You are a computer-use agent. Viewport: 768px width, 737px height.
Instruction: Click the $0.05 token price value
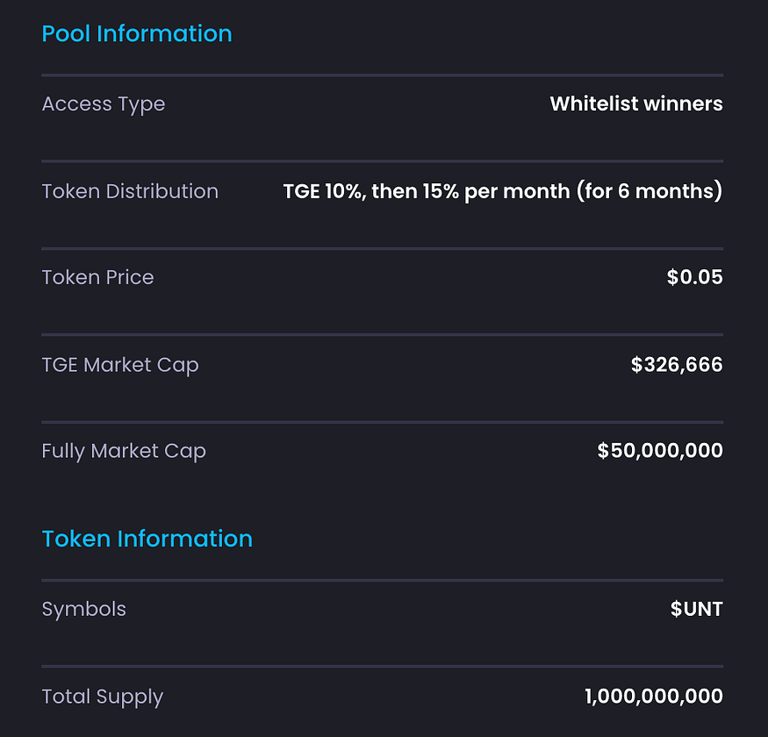click(x=694, y=277)
